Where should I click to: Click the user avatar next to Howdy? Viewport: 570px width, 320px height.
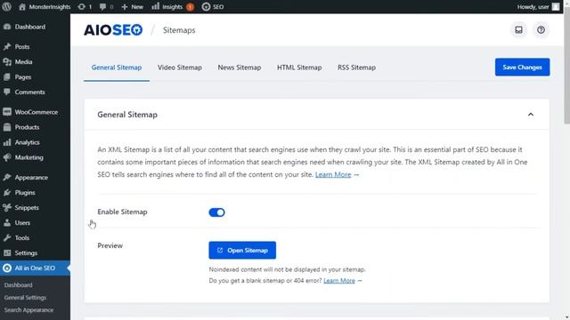[x=556, y=6]
